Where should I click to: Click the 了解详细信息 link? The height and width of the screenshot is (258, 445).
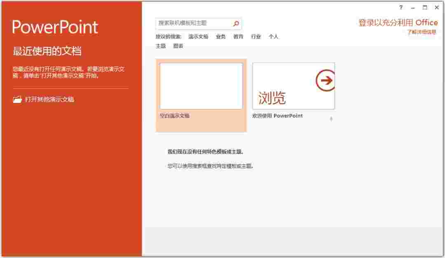(x=421, y=31)
